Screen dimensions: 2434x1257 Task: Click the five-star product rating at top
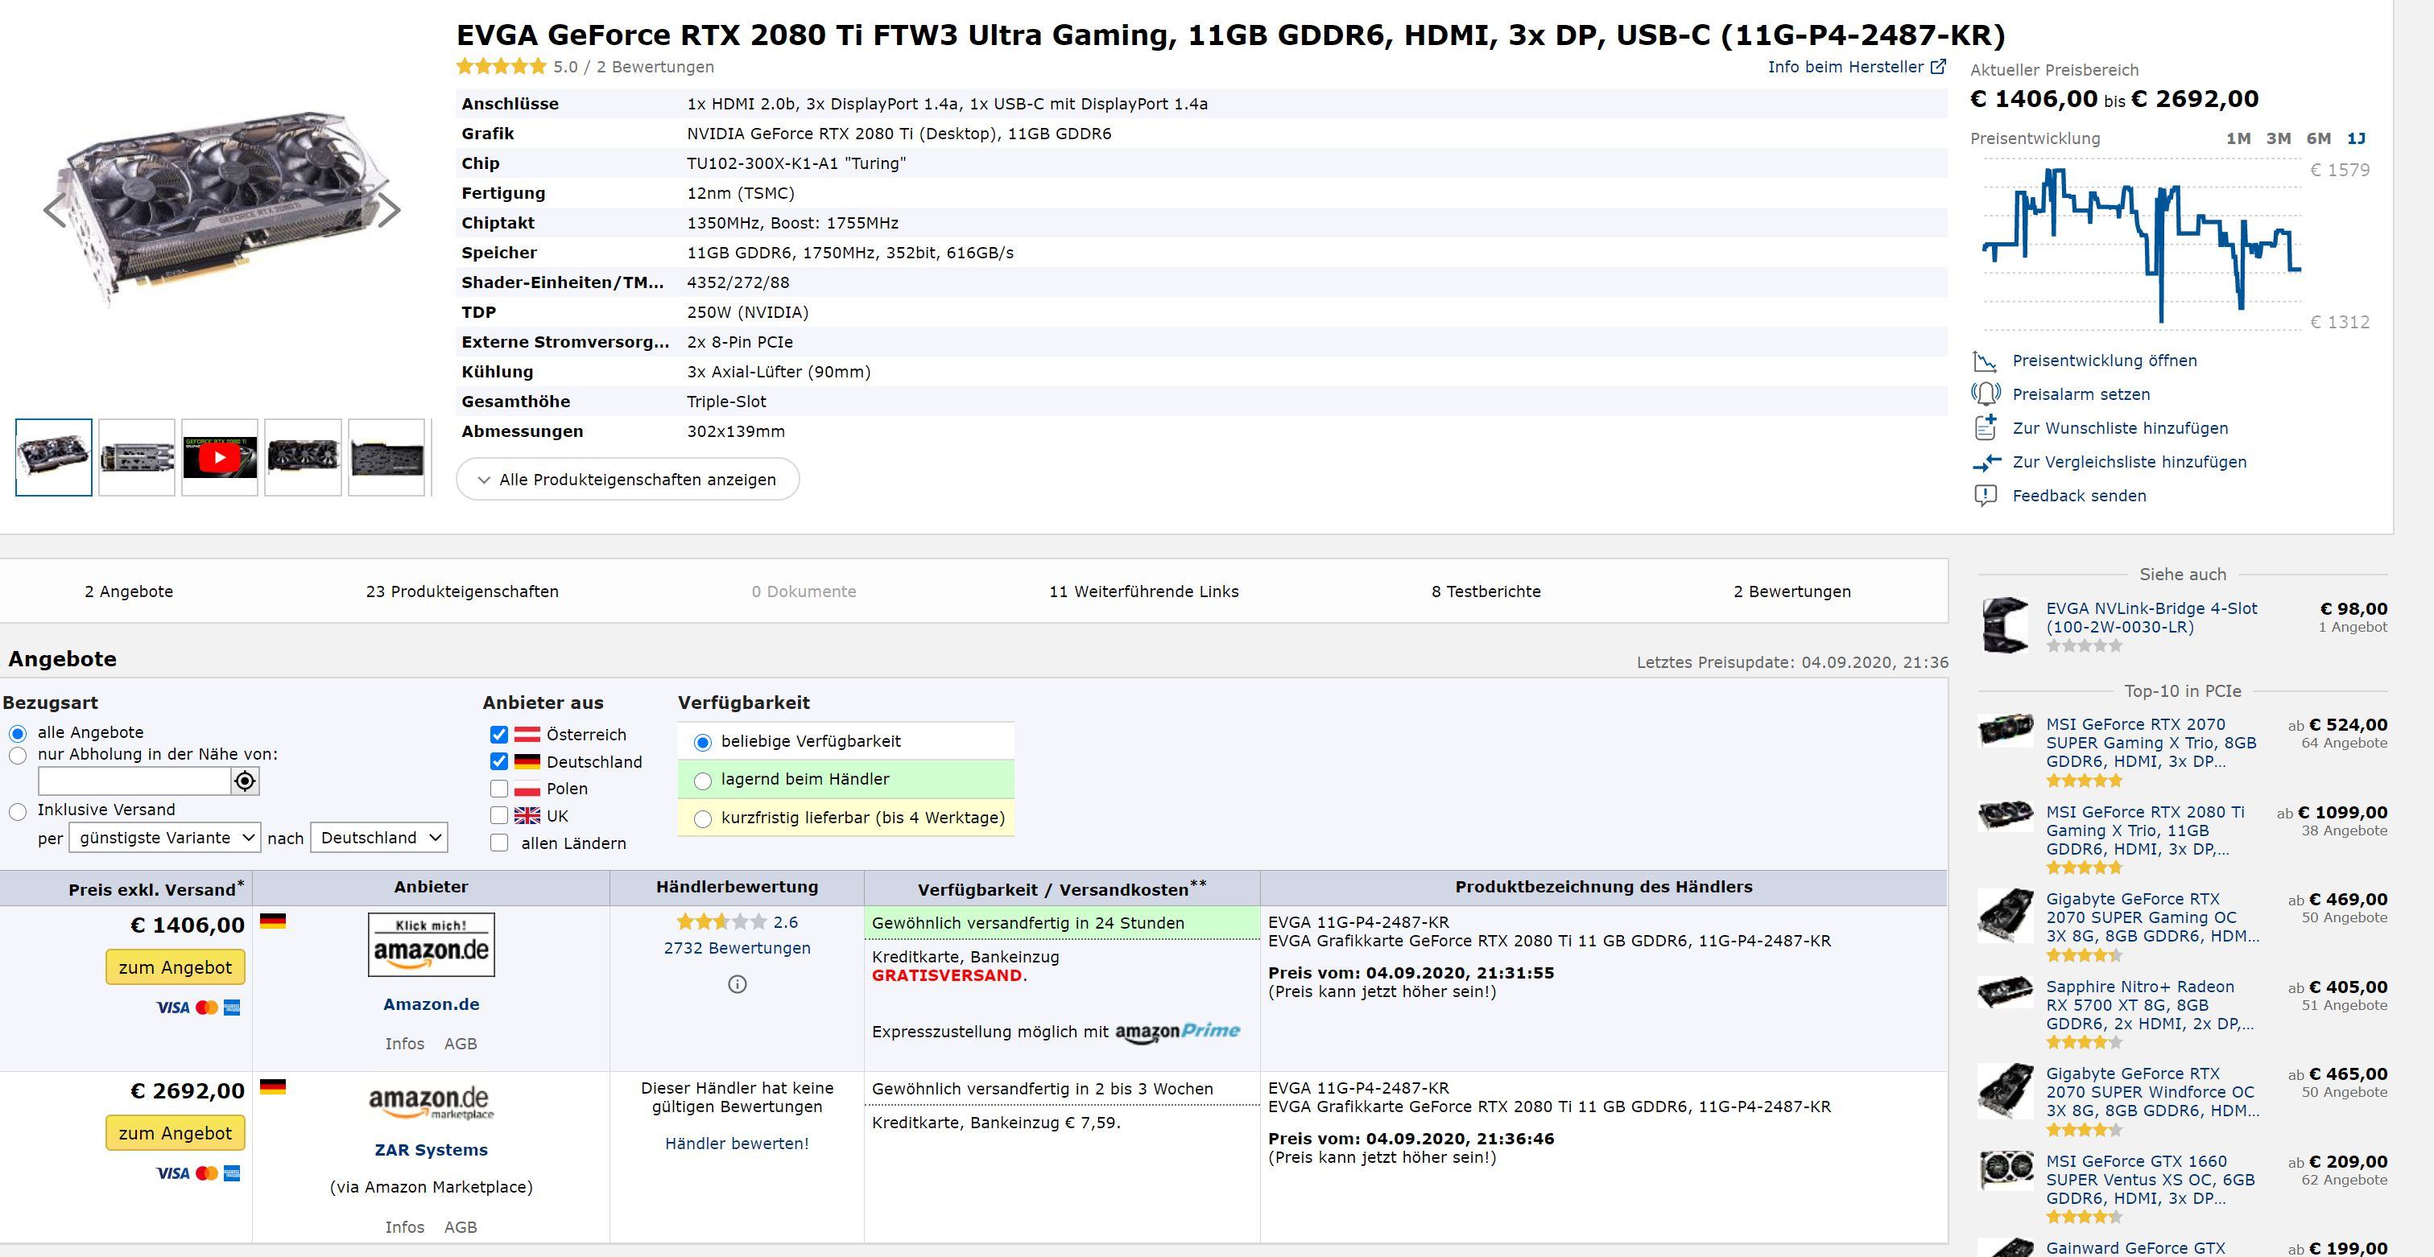click(x=501, y=67)
